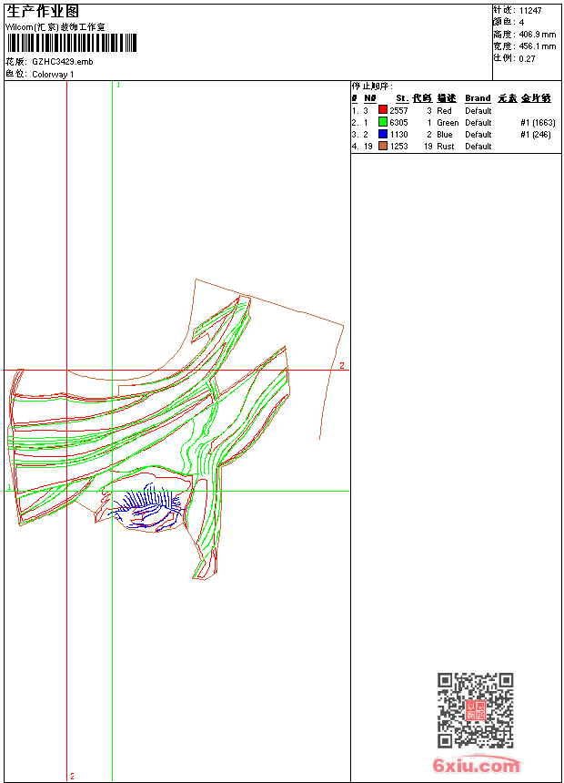564x783 pixels.
Task: Click the green color swatch in row 2
Action: (x=383, y=122)
